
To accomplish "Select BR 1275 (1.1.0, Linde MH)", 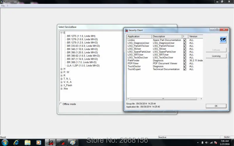I will tap(81, 36).
